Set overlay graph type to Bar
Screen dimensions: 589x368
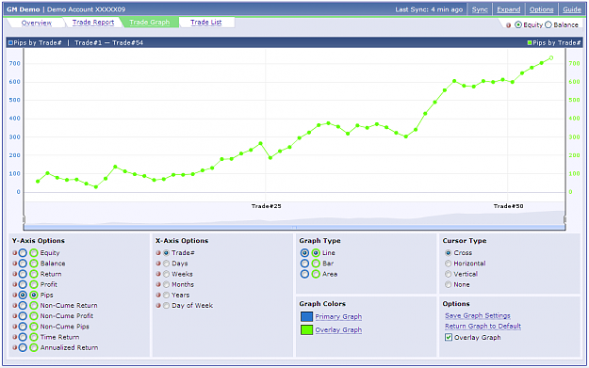pos(316,264)
